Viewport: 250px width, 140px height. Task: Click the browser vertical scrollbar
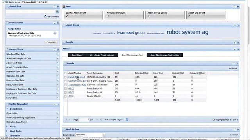[x=249, y=25]
